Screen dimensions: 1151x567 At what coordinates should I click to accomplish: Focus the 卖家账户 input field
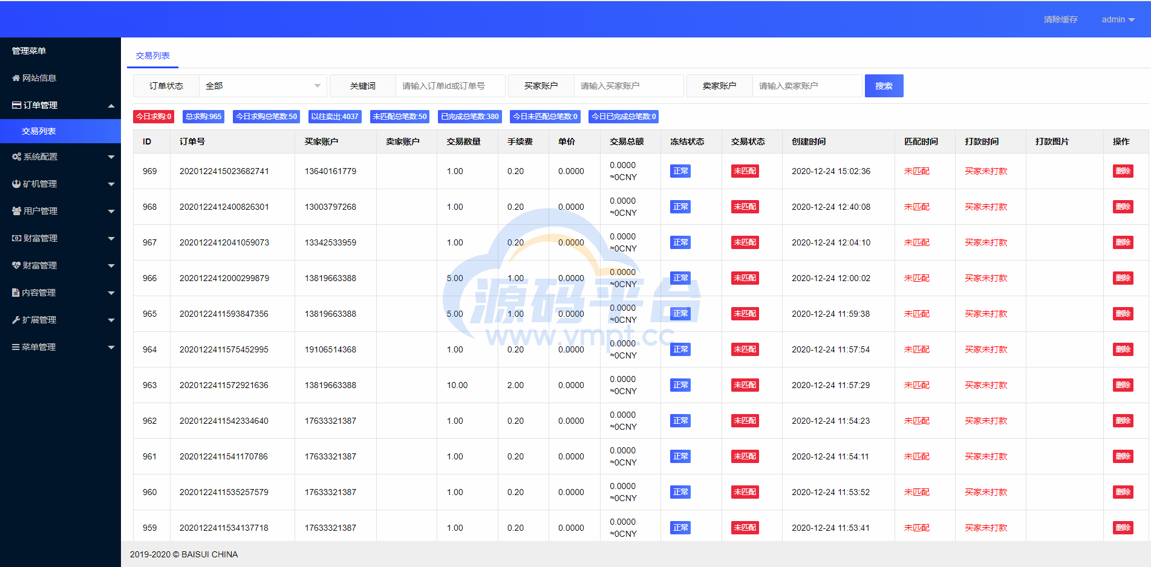(x=807, y=86)
